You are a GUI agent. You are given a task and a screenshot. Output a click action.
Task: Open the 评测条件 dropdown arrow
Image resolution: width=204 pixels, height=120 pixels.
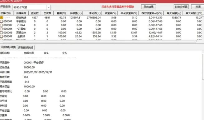49,7
